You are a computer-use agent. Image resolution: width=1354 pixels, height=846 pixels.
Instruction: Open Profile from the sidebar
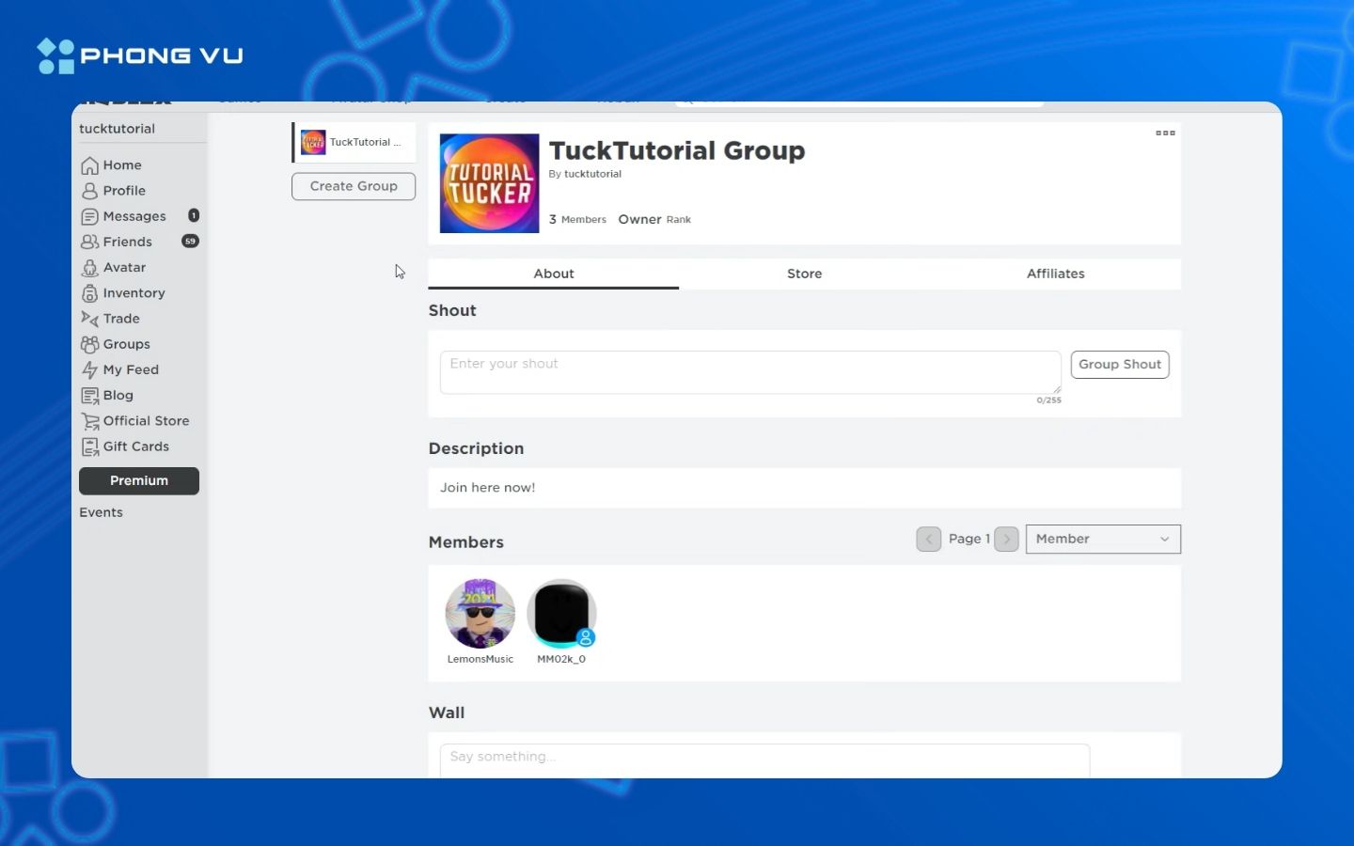point(123,191)
